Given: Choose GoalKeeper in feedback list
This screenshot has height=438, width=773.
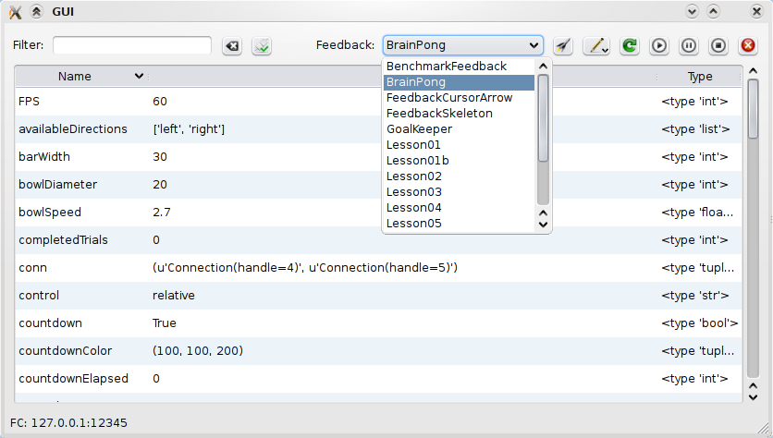Looking at the screenshot, I should (419, 129).
